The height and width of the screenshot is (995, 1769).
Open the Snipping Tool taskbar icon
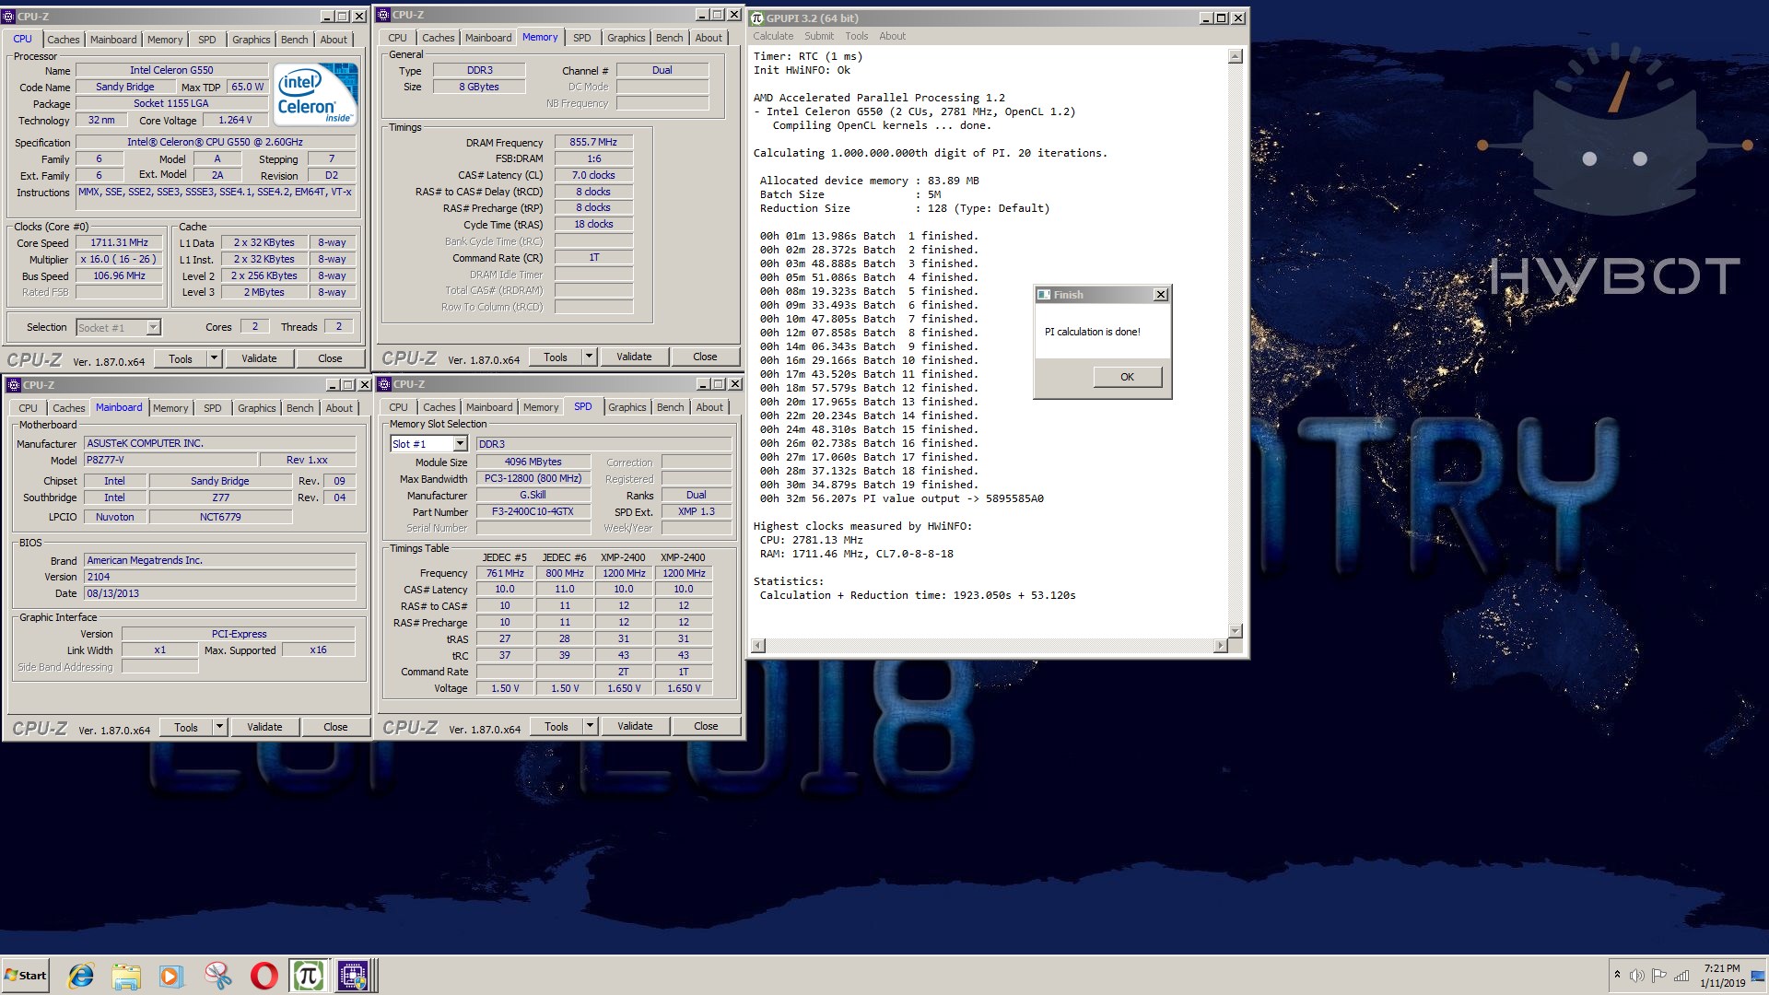217,976
